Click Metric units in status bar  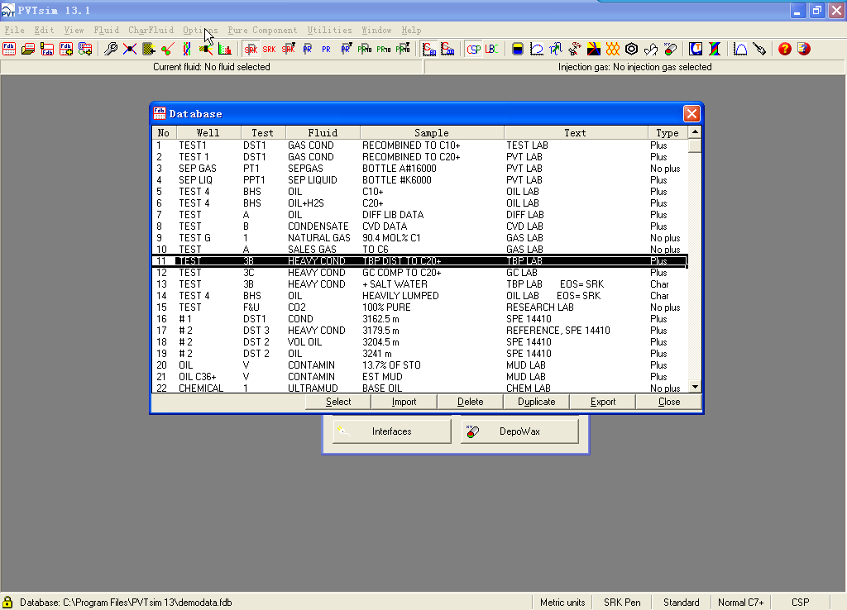[x=562, y=603]
